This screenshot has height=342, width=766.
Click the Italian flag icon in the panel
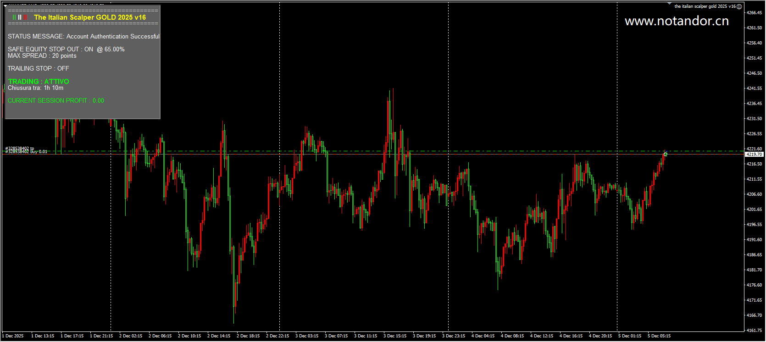pyautogui.click(x=20, y=17)
